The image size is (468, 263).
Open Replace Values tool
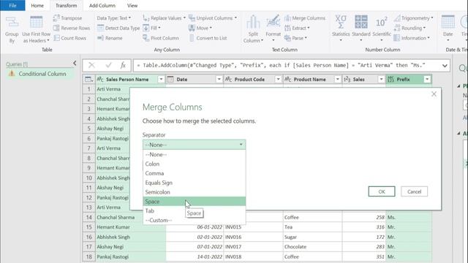(164, 18)
